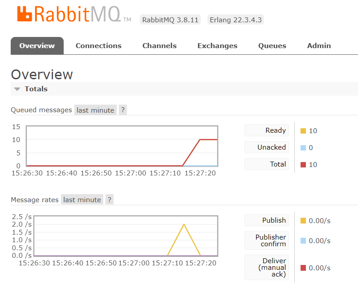Click the blue Publisher confirm color swatch
Viewport: 358px width, 297px height.
click(x=303, y=240)
